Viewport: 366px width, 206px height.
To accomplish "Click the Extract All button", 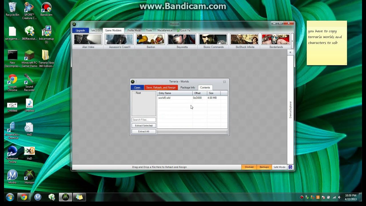I will 144,131.
